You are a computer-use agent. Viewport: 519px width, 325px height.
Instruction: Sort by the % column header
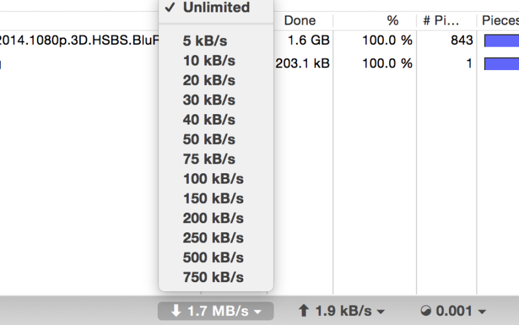coord(392,21)
